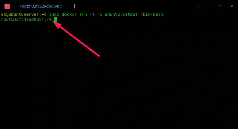Click the red arrow's head
Viewport: 238px width, 129px height.
point(57,24)
